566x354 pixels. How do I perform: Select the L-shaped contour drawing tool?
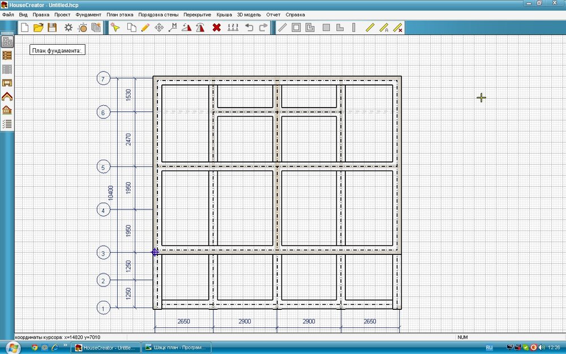[x=310, y=27]
